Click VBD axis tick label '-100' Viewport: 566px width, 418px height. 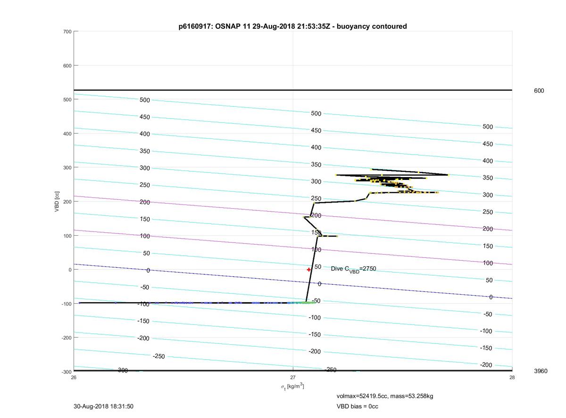pos(66,304)
